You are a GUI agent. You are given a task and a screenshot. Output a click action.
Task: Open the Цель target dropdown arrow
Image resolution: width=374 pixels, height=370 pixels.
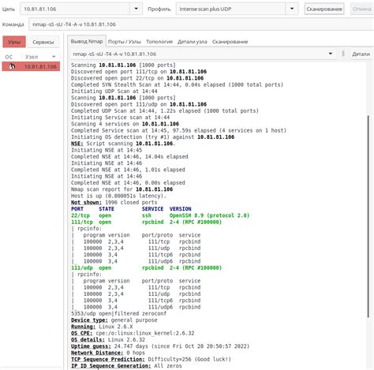(136, 9)
